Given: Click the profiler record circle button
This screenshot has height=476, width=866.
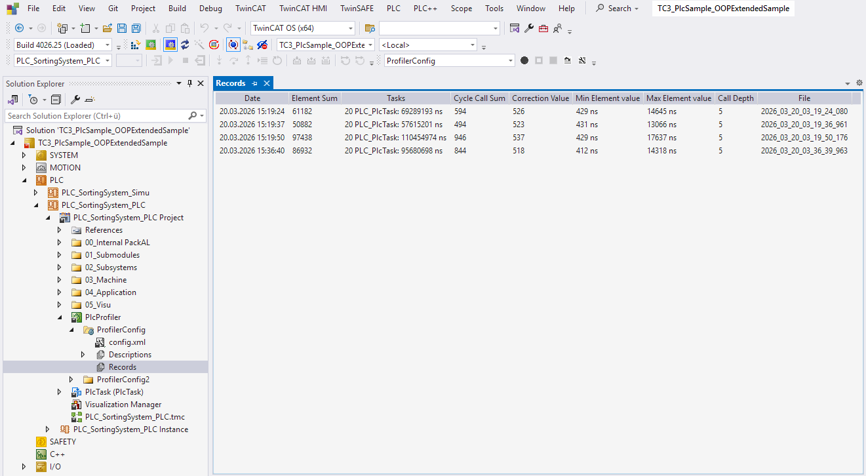Looking at the screenshot, I should click(524, 60).
